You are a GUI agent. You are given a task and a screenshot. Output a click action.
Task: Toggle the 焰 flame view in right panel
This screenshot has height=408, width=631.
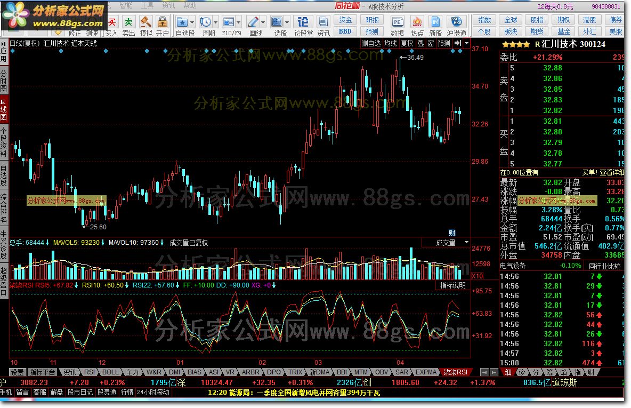(x=563, y=373)
